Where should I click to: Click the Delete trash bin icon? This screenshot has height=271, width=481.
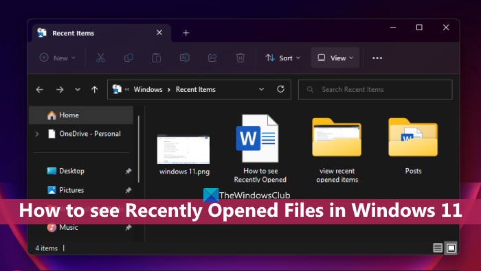click(x=240, y=58)
